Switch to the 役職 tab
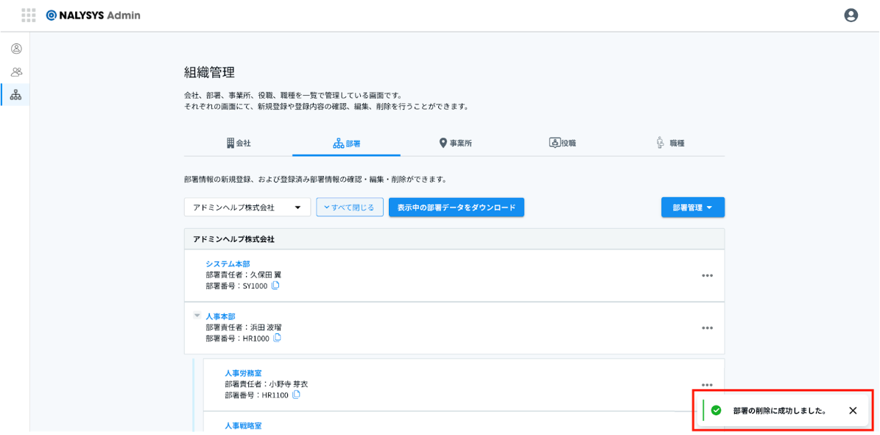Screen dimensions: 880x435 tap(563, 143)
